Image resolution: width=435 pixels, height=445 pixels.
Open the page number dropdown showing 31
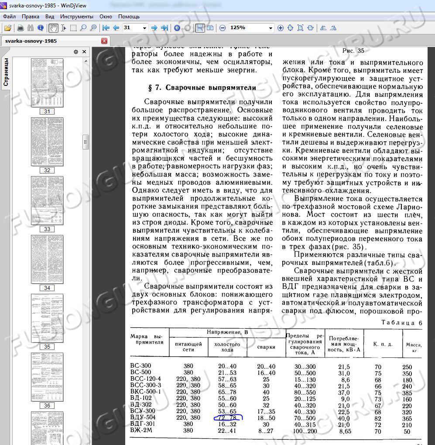pyautogui.click(x=144, y=28)
